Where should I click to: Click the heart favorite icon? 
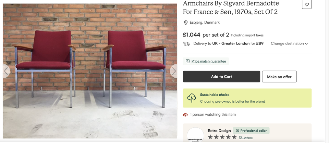tap(307, 4)
